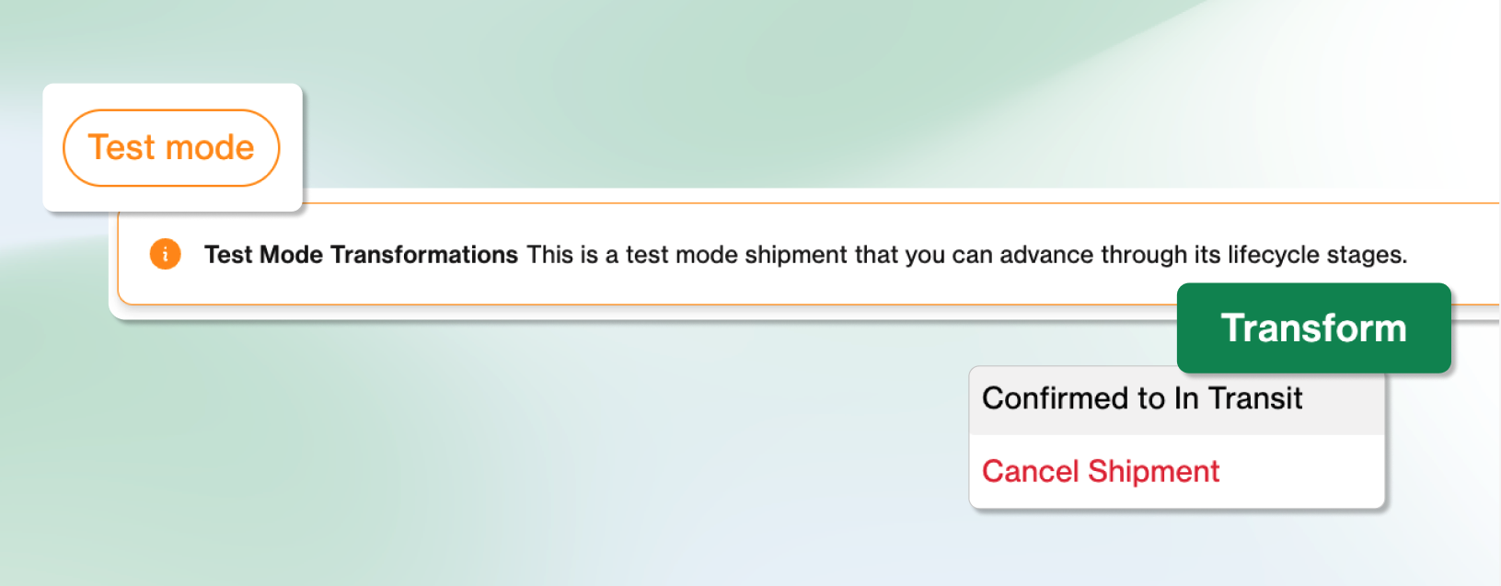Select the orange-outlined Test mode pill
Viewport: 1501px width, 586px height.
171,148
